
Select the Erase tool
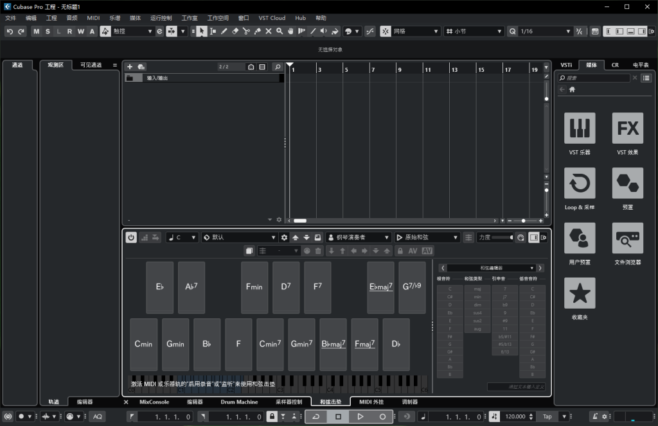pos(235,31)
